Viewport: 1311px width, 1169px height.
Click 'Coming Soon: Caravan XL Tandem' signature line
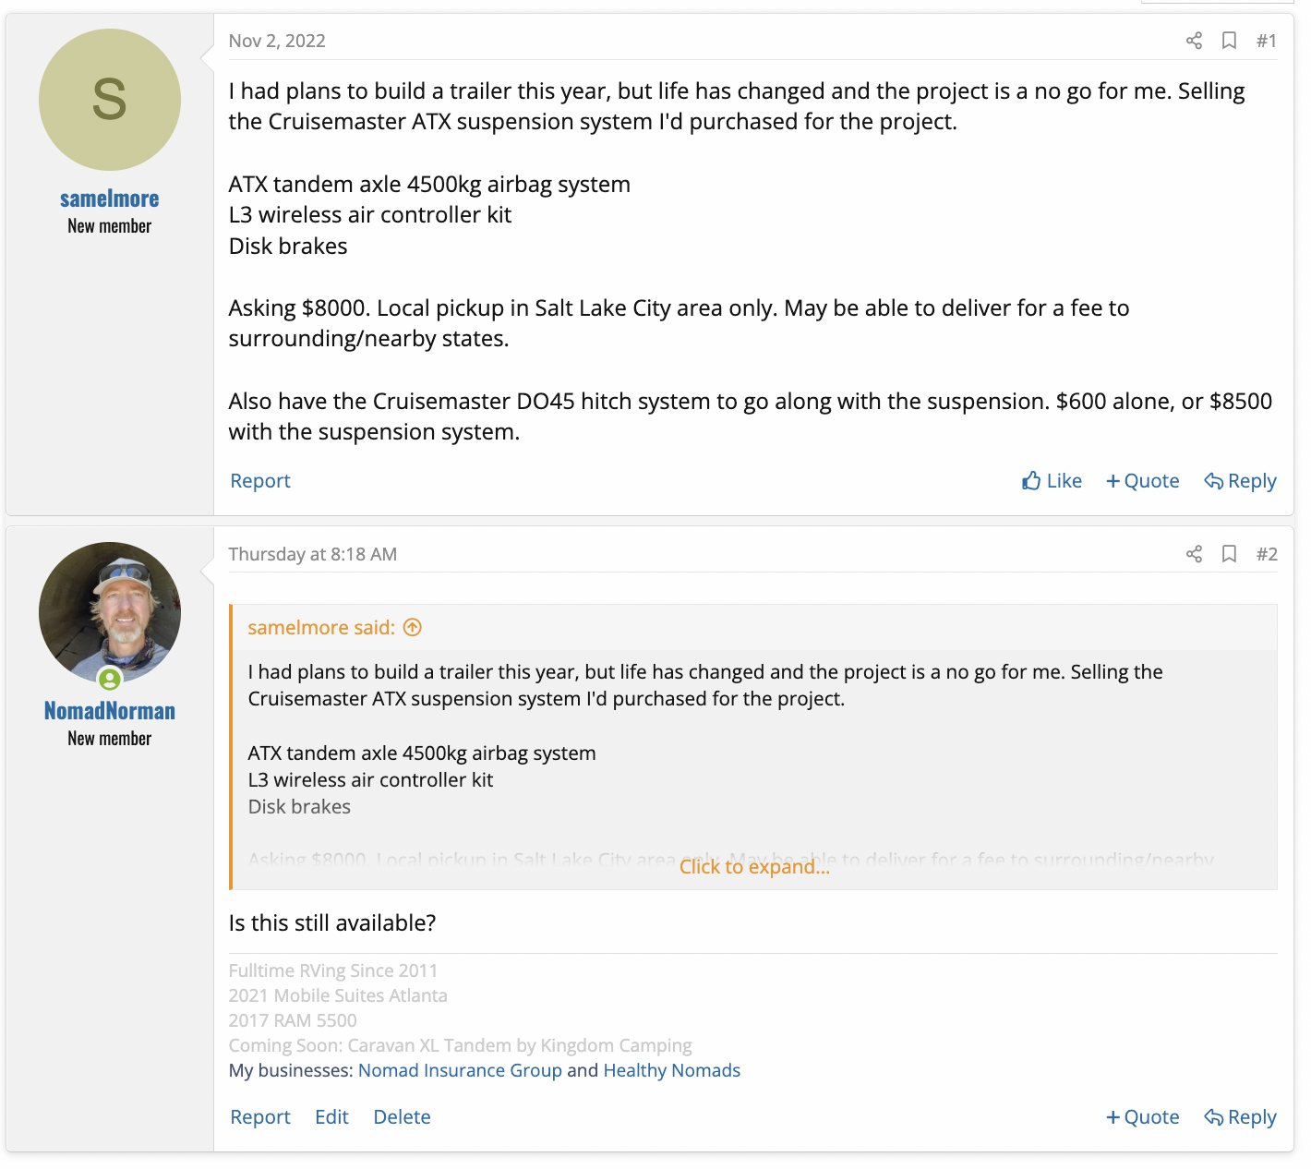[x=461, y=1045]
